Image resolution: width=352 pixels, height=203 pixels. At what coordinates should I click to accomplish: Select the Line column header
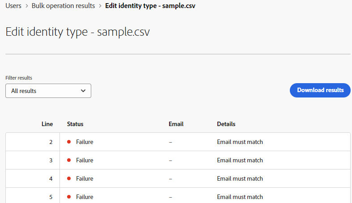click(47, 124)
